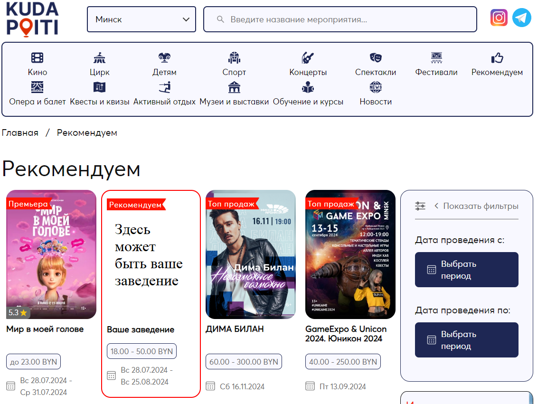Open the Ваше заведение title

[x=141, y=329]
